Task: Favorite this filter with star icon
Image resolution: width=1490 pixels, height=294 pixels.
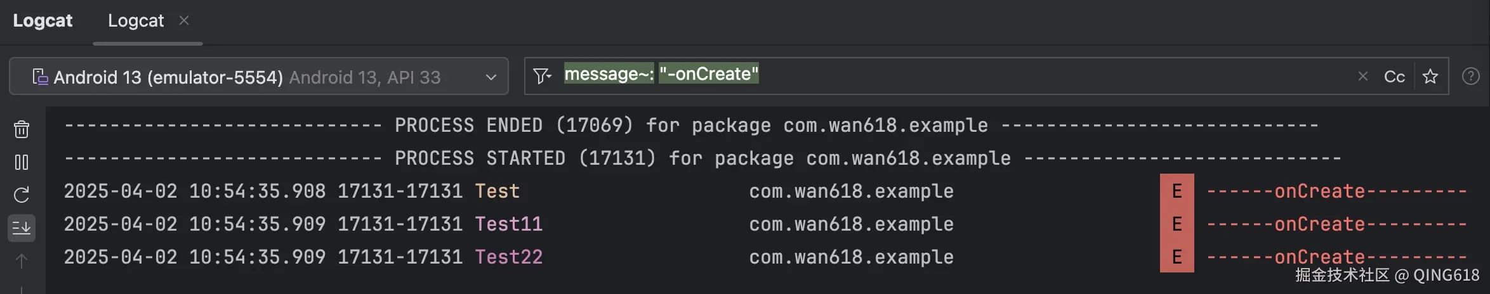Action: (x=1430, y=77)
